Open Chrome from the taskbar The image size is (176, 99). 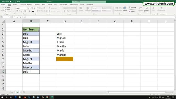[47, 97]
